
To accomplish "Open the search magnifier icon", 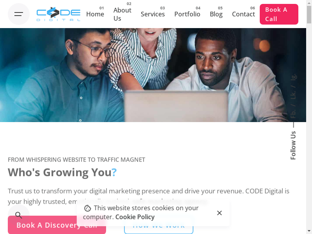I will click(19, 215).
